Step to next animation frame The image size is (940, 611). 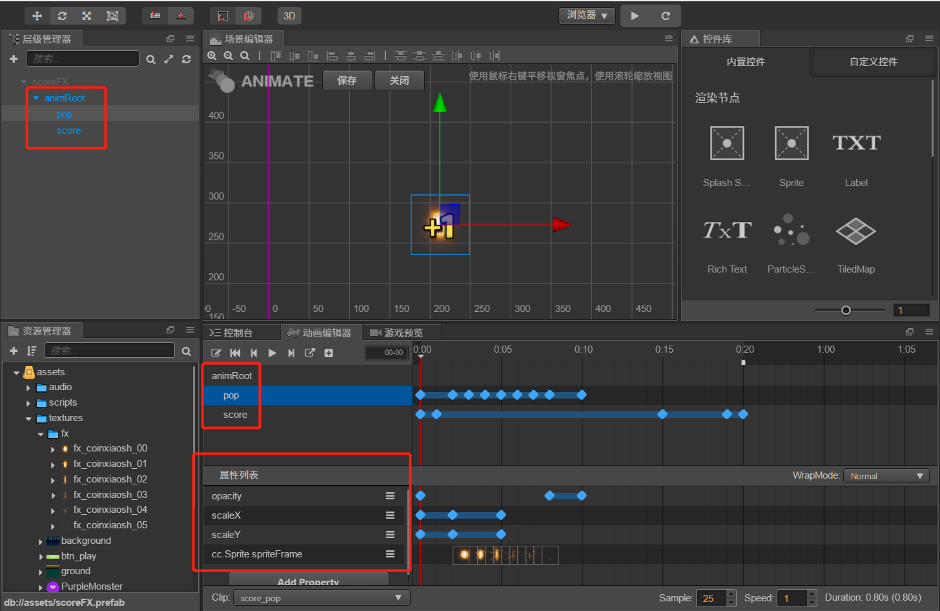tap(291, 353)
